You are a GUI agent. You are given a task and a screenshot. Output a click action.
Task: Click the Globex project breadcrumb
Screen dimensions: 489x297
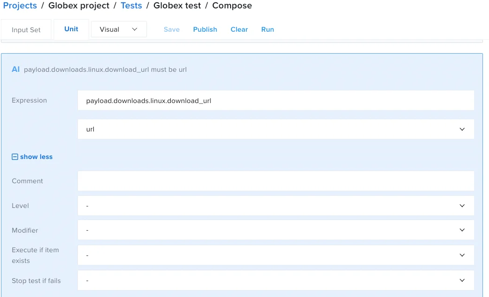pos(79,6)
